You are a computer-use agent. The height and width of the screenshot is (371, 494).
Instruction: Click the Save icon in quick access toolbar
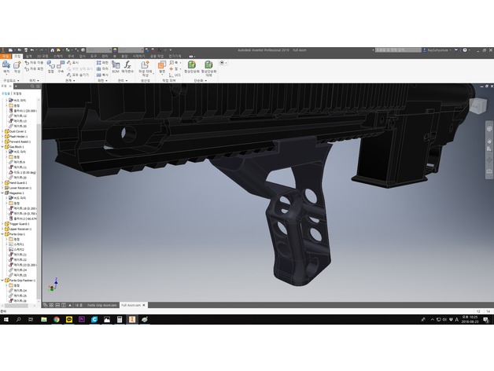pos(26,50)
